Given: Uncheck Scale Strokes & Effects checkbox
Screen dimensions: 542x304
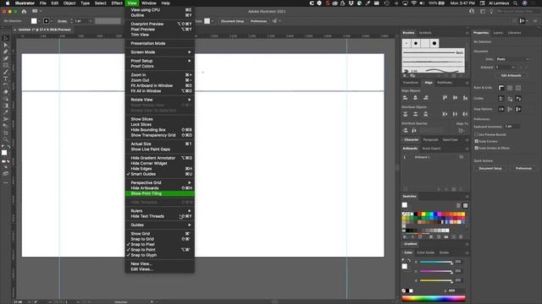Looking at the screenshot, I should coord(476,148).
